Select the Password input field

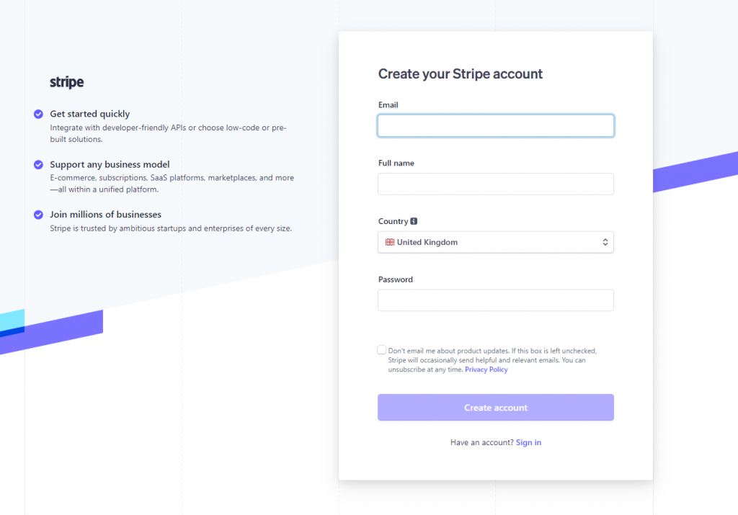pyautogui.click(x=496, y=300)
